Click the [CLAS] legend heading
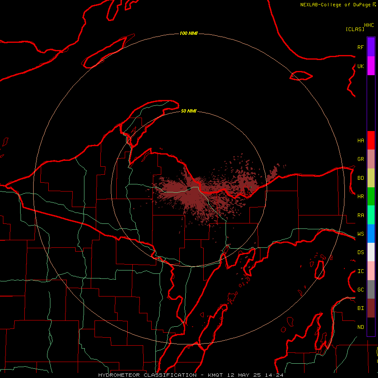The width and height of the screenshot is (378, 378). tap(355, 29)
